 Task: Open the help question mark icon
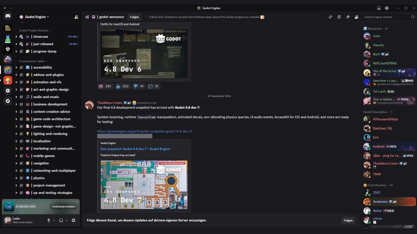point(387,8)
